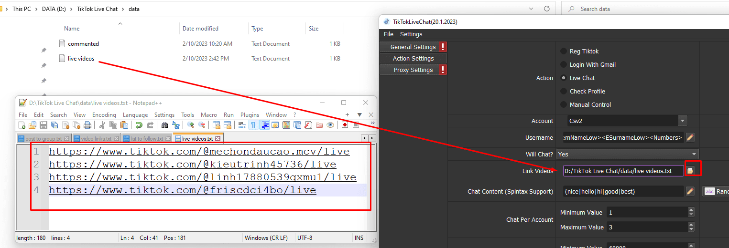This screenshot has height=248, width=729.
Task: Open the Settings menu in TikTokLiveChat
Action: pos(411,34)
